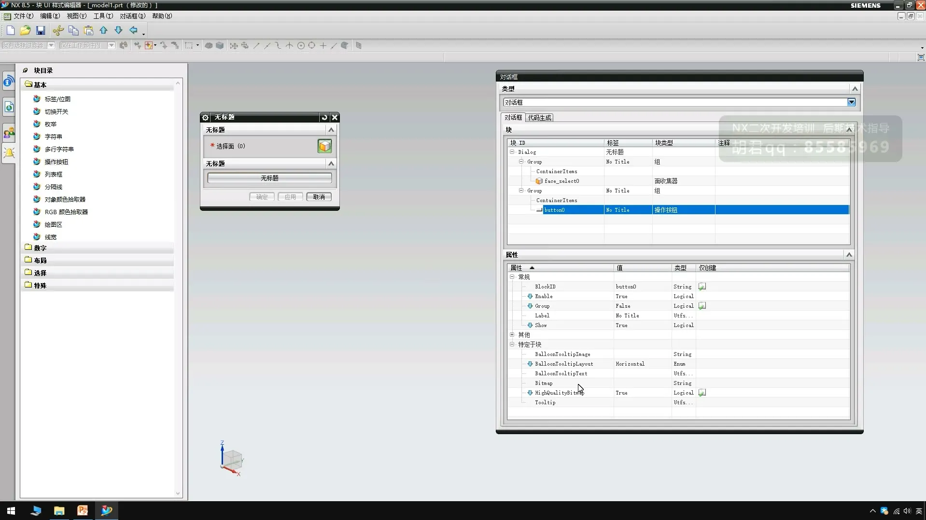The width and height of the screenshot is (926, 520).
Task: Open the 工具(T) menu
Action: click(103, 16)
